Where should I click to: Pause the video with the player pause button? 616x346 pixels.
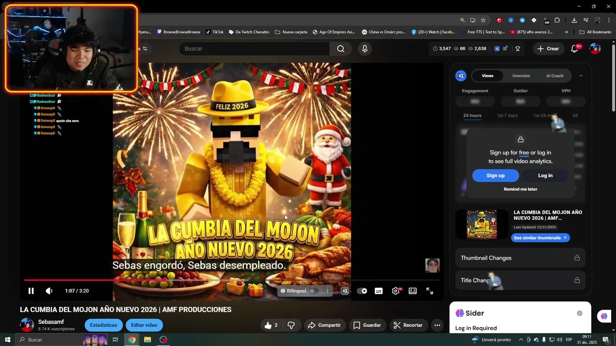[31, 291]
